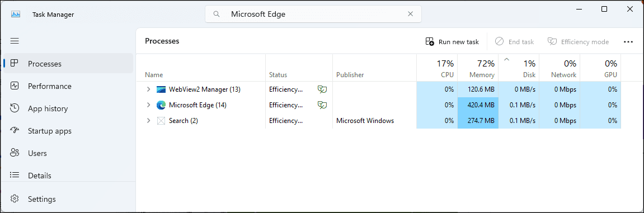
Task: Sort by the Publisher column header
Action: coord(374,68)
